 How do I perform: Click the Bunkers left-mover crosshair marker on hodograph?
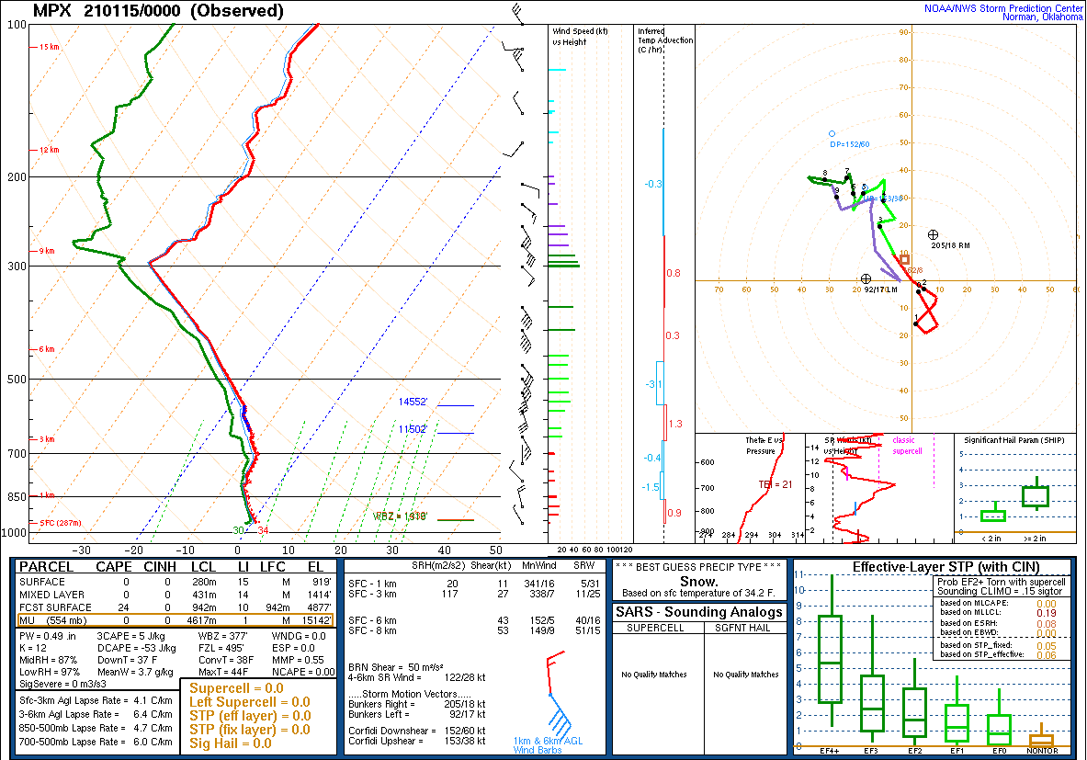(x=866, y=278)
